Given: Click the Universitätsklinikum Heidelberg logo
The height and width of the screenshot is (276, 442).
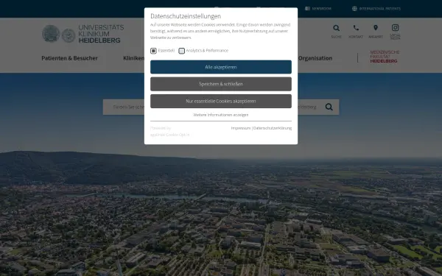Looking at the screenshot, I should click(x=83, y=34).
